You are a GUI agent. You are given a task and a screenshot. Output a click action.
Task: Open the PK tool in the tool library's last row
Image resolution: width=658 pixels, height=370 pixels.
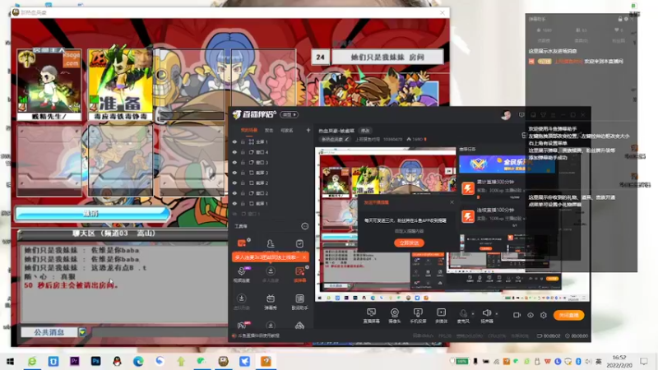pos(242,325)
